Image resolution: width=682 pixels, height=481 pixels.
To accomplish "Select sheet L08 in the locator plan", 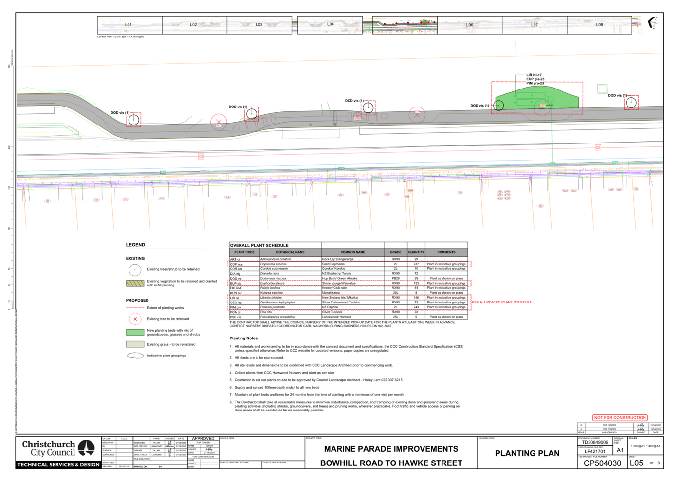I will click(x=599, y=25).
